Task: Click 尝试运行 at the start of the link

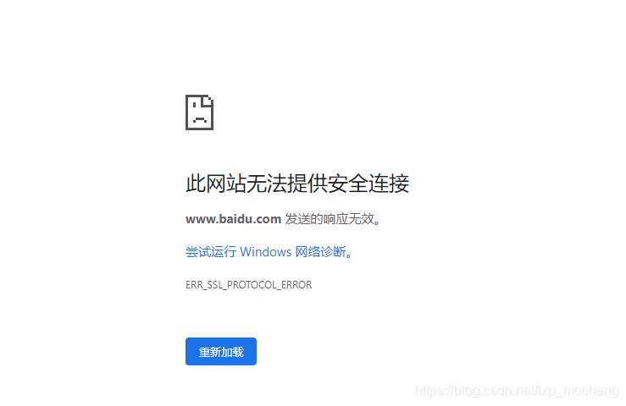Action: point(211,252)
